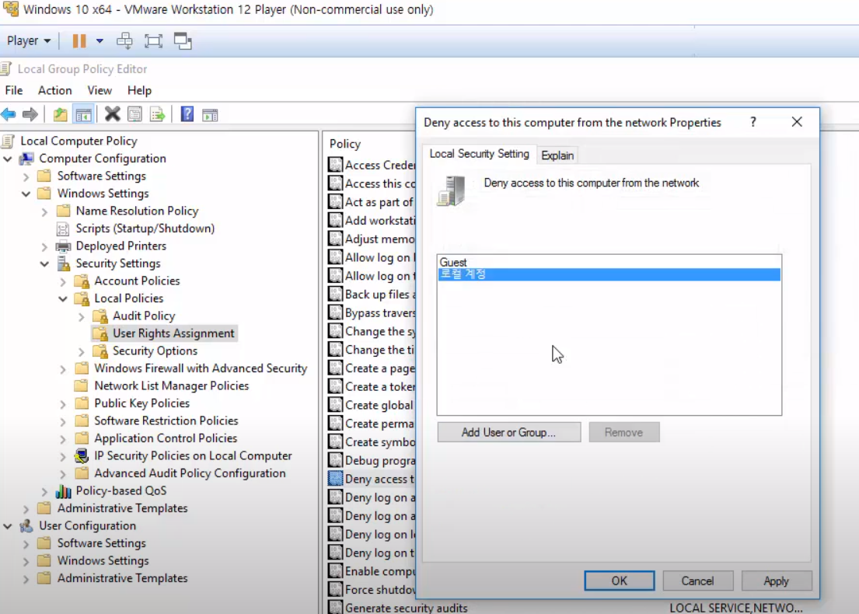This screenshot has height=614, width=859.
Task: Switch to the Local Security Setting tab
Action: [x=480, y=154]
